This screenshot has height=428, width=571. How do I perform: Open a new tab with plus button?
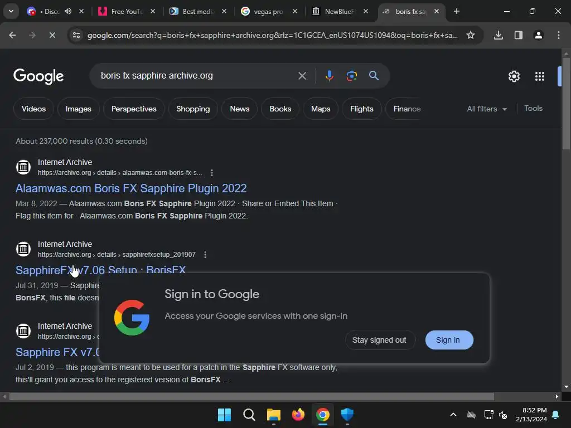click(457, 11)
